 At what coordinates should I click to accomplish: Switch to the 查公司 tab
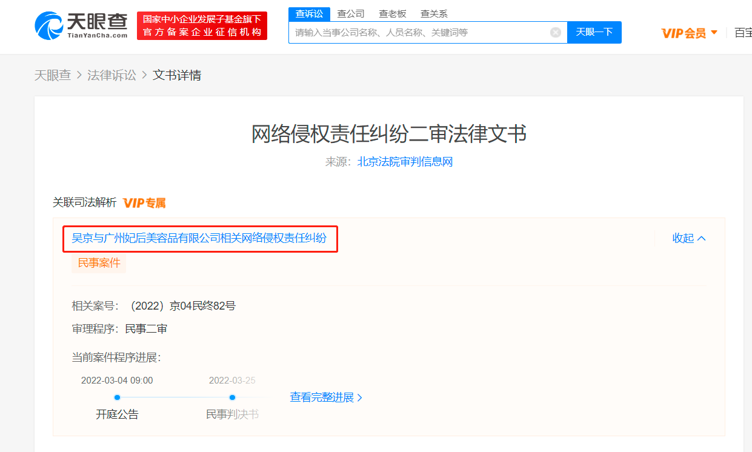point(350,13)
